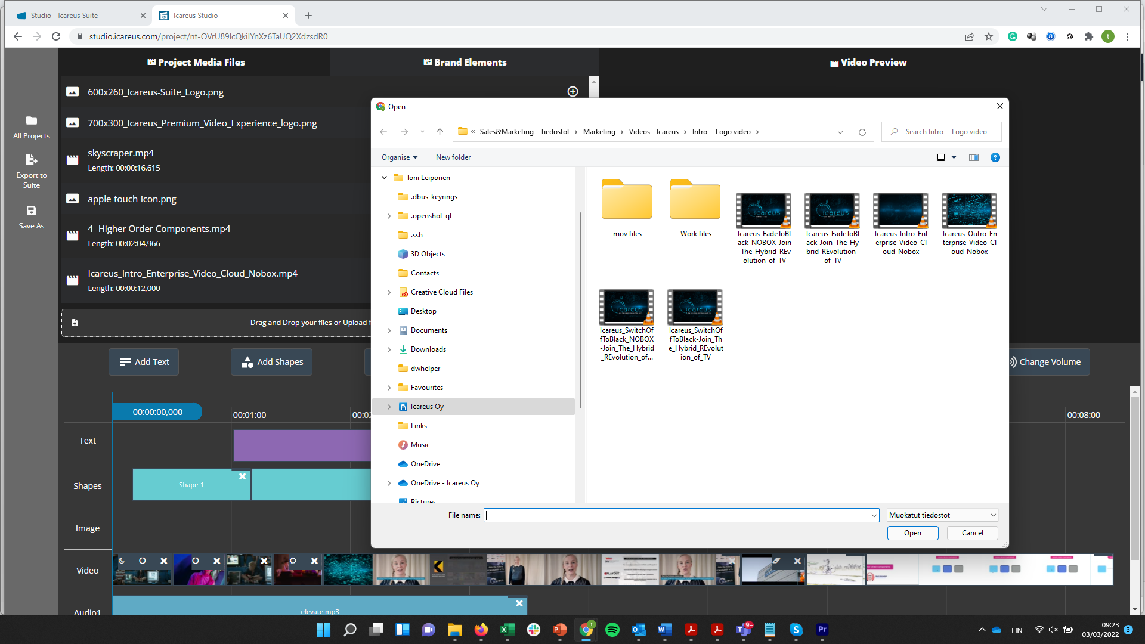Click the Export to Suite icon
Image resolution: width=1145 pixels, height=644 pixels.
pos(32,160)
